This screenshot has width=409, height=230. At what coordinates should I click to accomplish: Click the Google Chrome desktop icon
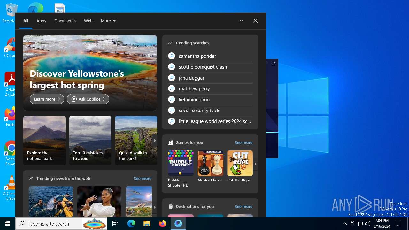pos(11,153)
